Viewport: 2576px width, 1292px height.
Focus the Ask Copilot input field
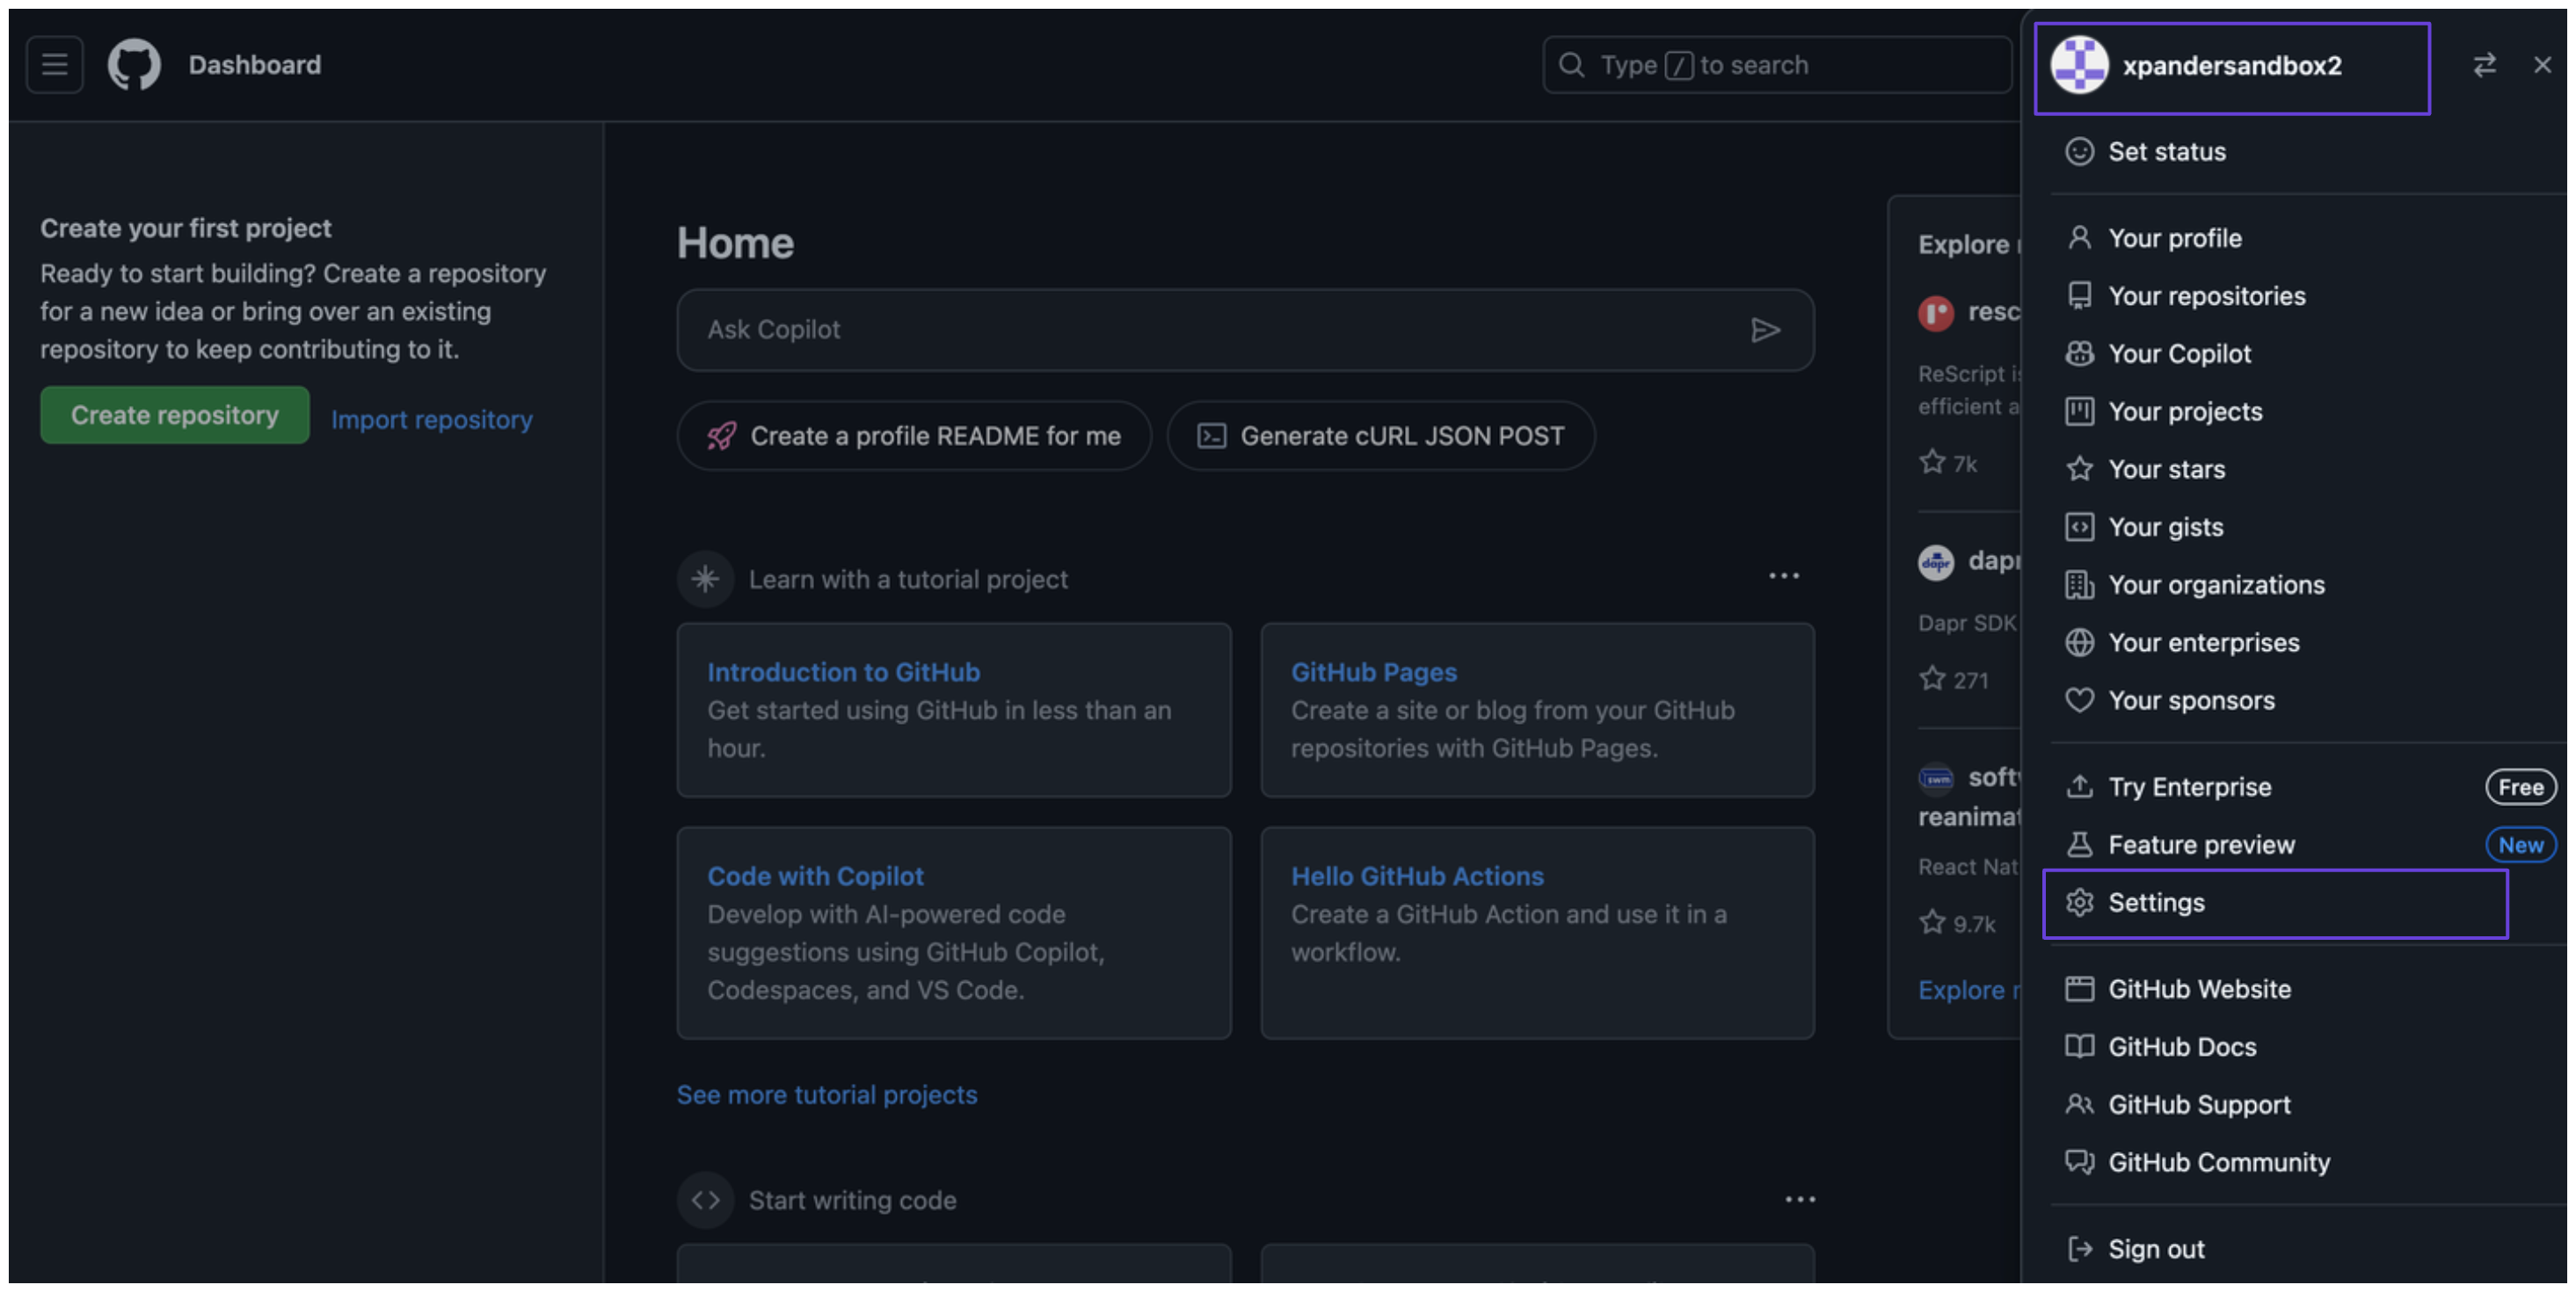click(x=1200, y=329)
